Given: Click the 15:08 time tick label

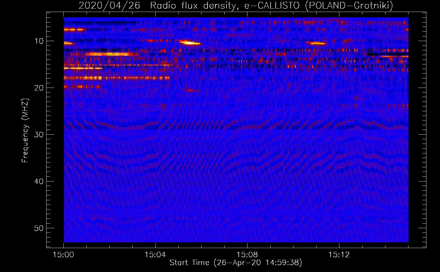Looking at the screenshot, I should click(247, 255).
